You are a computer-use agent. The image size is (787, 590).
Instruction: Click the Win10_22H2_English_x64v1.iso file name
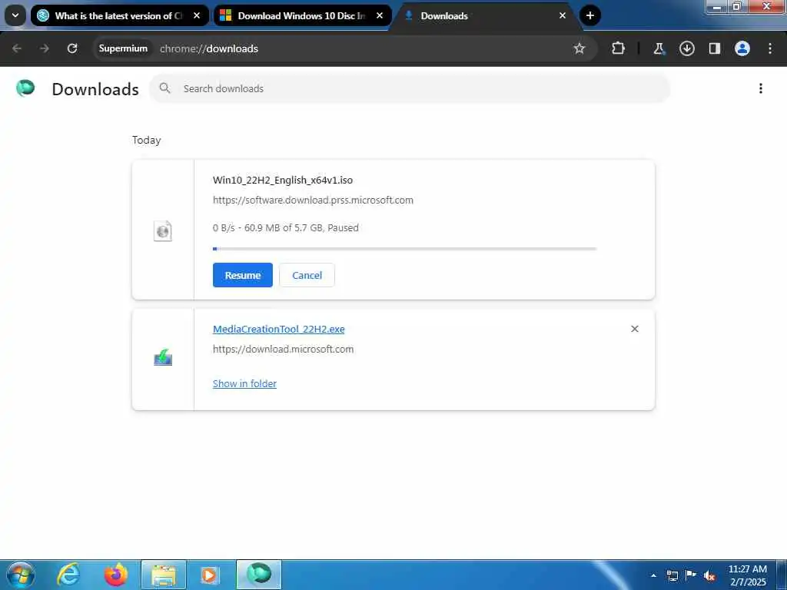click(283, 180)
